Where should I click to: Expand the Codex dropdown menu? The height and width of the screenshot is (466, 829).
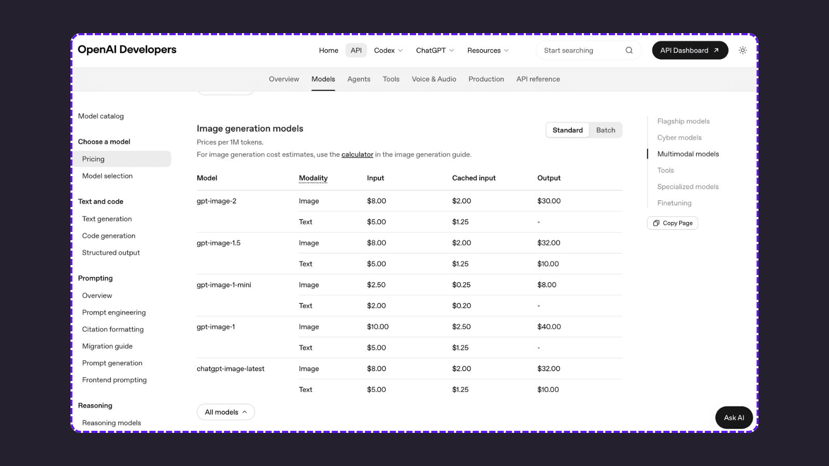pyautogui.click(x=388, y=50)
